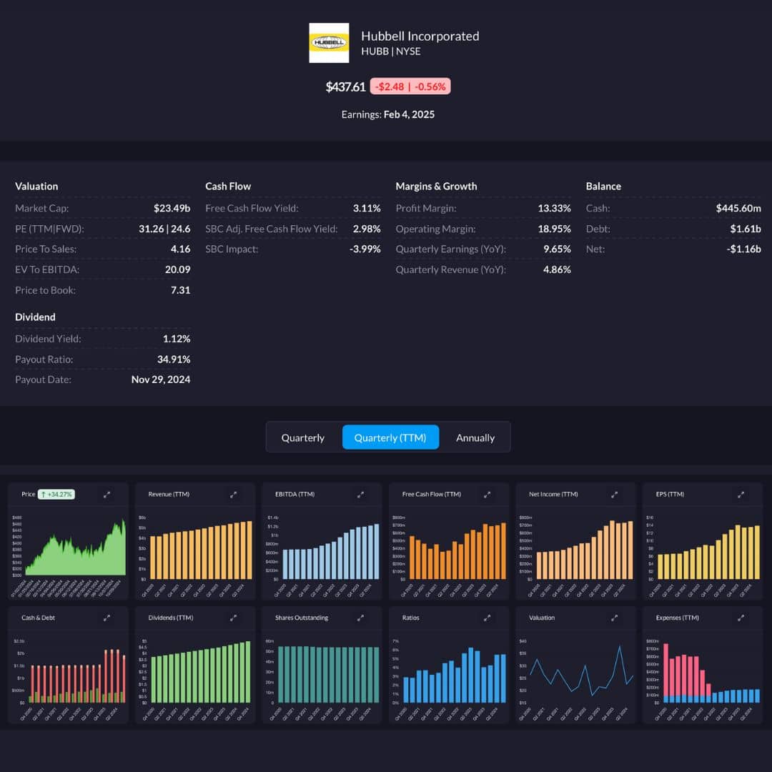Expand the Price chart
The image size is (772, 772).
pyautogui.click(x=107, y=495)
